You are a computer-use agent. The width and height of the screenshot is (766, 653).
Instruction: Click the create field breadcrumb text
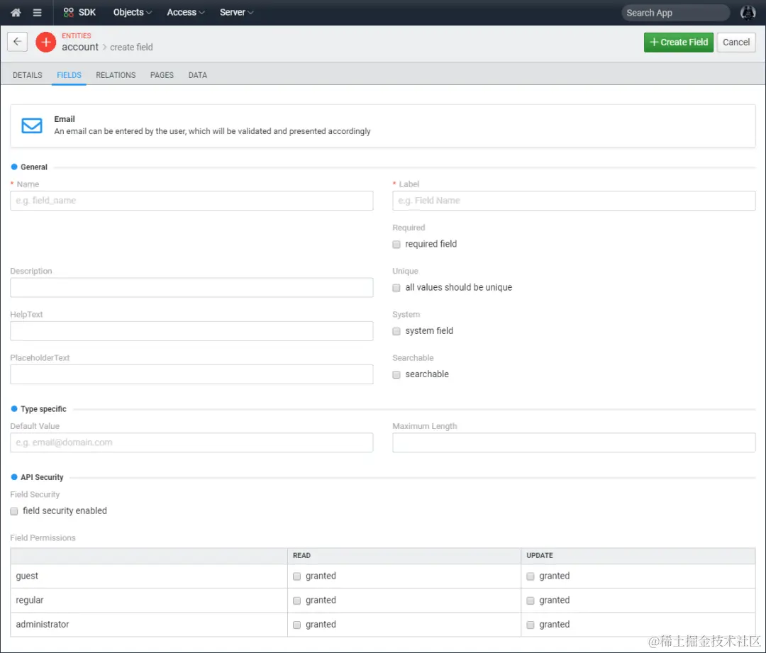[131, 48]
